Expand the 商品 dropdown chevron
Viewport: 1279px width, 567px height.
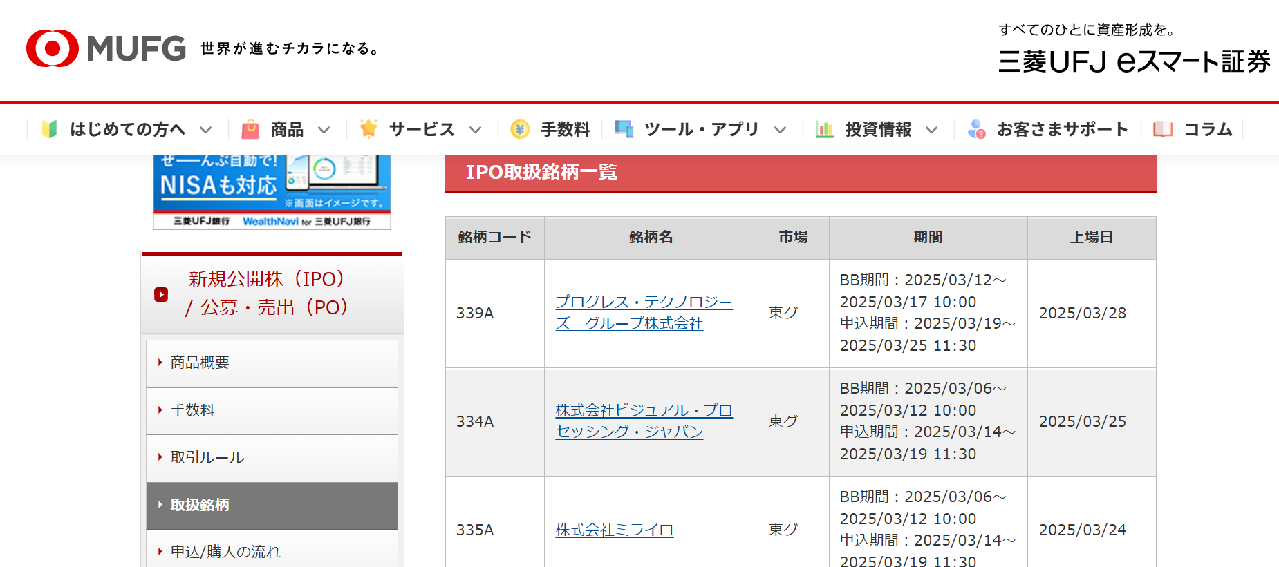click(x=324, y=130)
